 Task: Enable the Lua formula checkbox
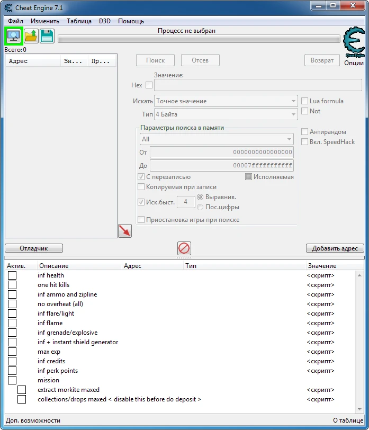[x=304, y=101]
